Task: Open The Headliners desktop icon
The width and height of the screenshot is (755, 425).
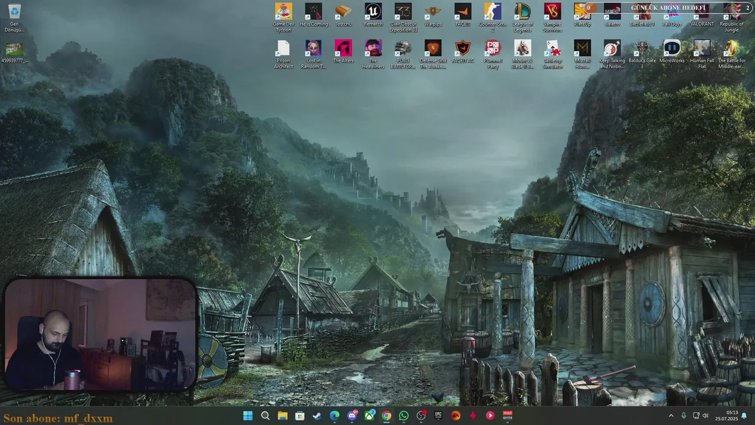Action: [x=373, y=54]
